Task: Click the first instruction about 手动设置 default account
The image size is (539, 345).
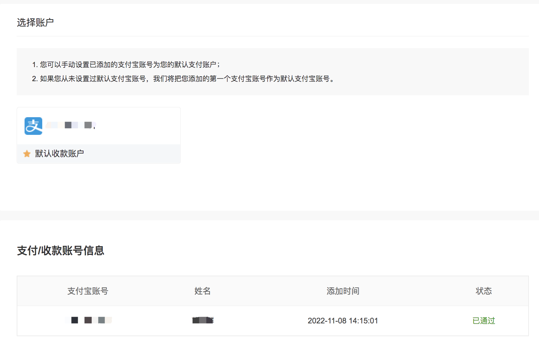Action: [x=126, y=65]
